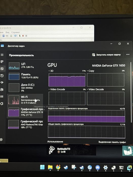The image size is (133, 177).
Task: Open PyCharm from taskbar
Action: 129,168
